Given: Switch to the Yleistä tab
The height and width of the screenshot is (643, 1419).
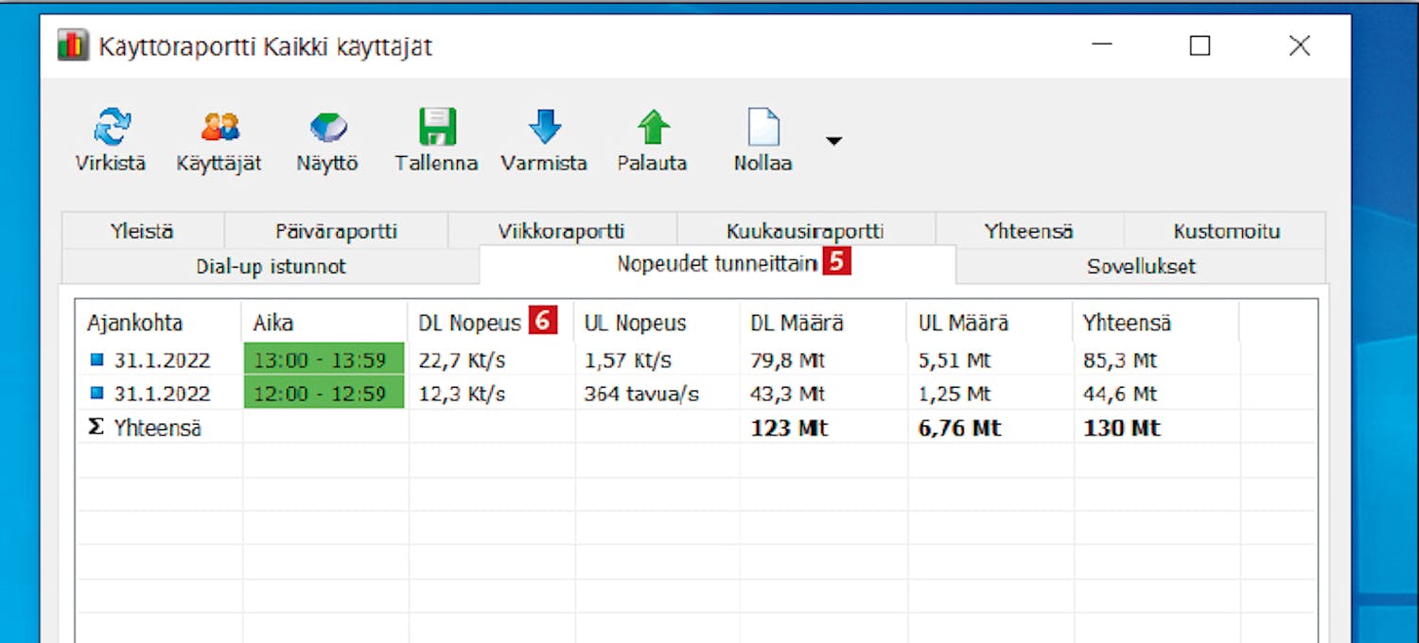Looking at the screenshot, I should point(142,232).
